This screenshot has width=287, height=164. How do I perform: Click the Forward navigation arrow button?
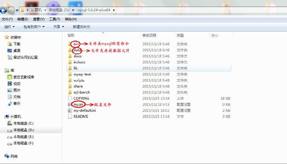[x=11, y=10]
